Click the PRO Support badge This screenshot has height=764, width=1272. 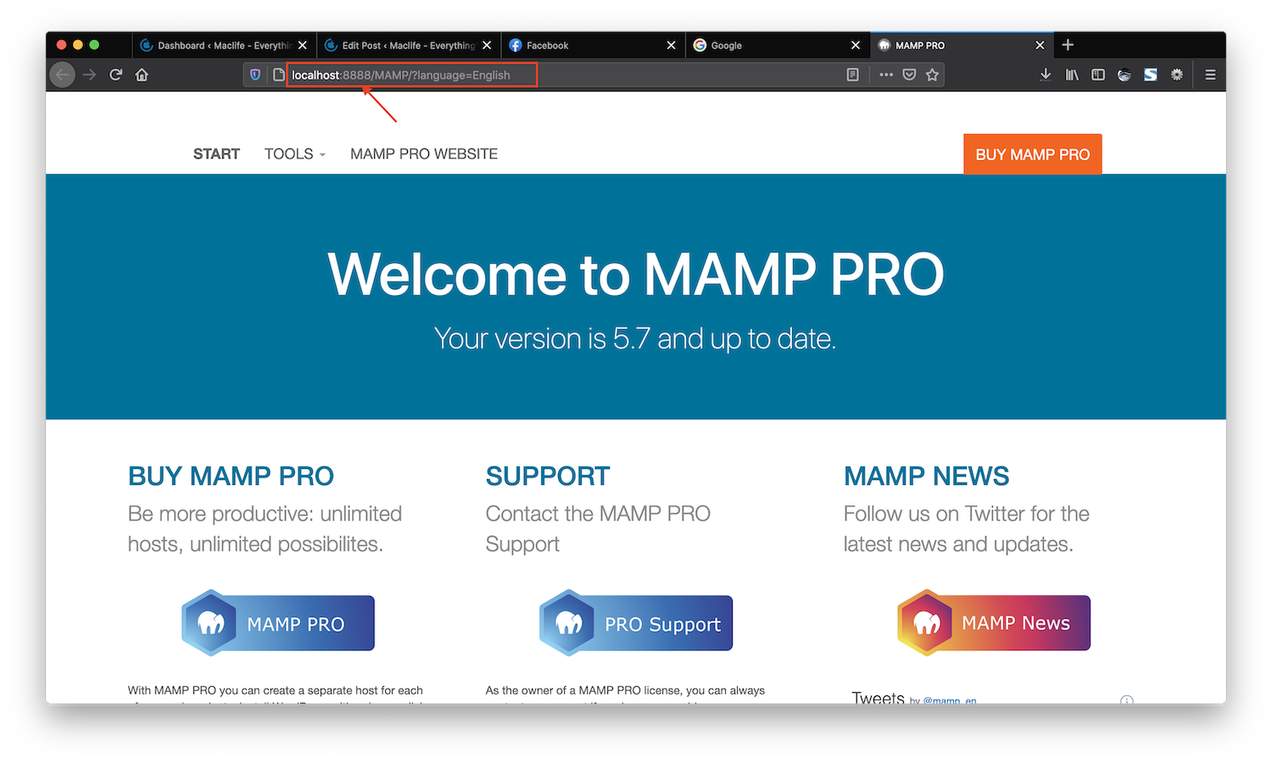click(635, 622)
